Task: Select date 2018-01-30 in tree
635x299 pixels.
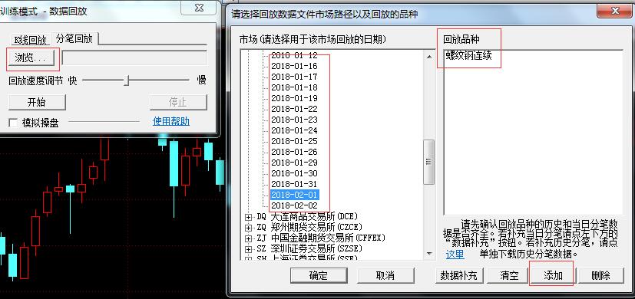Action: (294, 173)
